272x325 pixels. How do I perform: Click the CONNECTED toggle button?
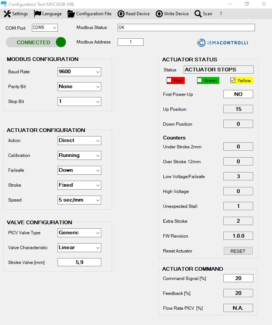pos(36,42)
